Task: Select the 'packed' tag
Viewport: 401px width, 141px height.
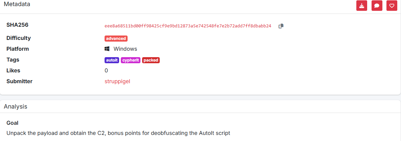Action: click(x=151, y=60)
